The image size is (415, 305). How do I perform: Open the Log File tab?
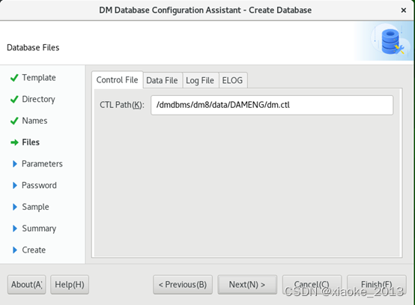200,80
